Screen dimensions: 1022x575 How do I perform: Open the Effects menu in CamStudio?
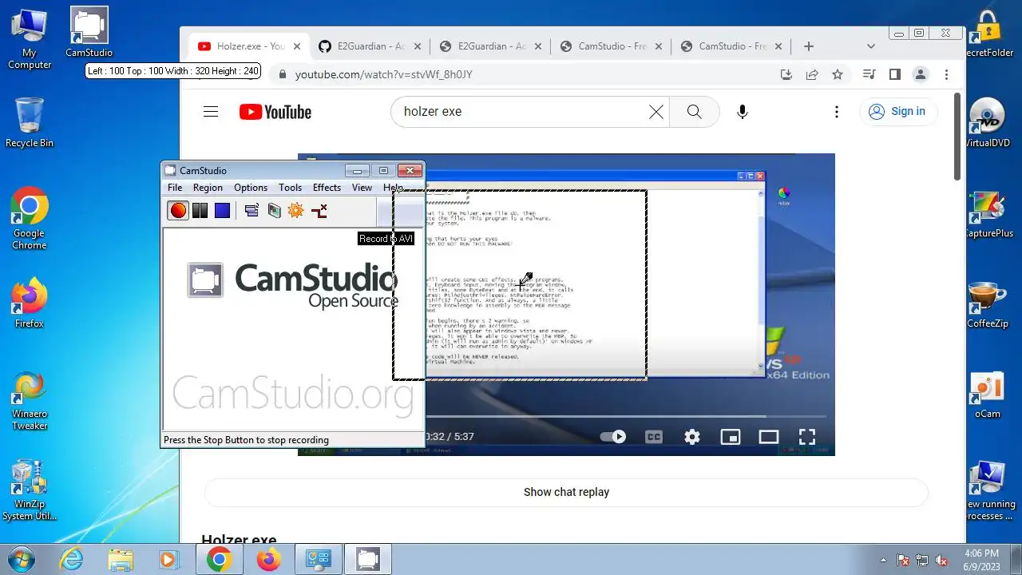coord(327,187)
